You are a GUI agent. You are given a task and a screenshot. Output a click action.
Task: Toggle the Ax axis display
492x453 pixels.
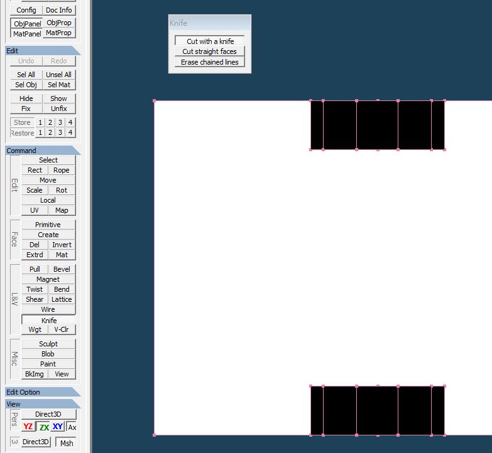point(72,427)
